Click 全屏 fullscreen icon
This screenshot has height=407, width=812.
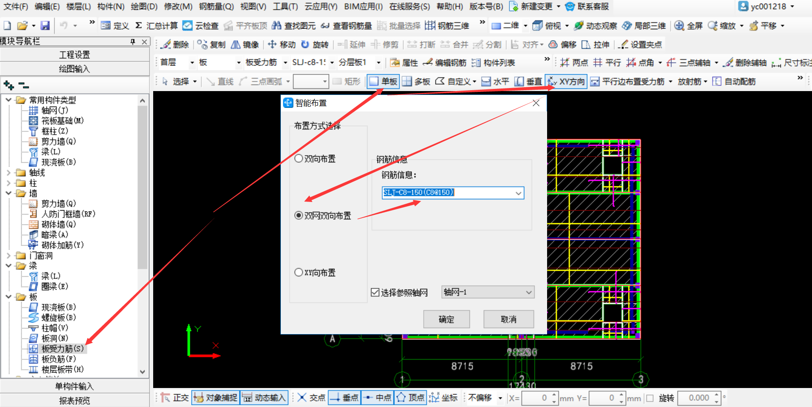click(x=679, y=25)
